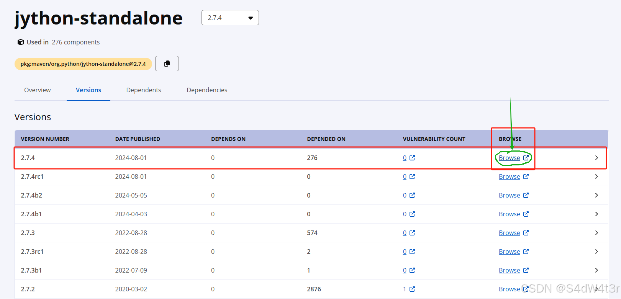
Task: Click the 2876 depended-on value
Action: [x=314, y=289]
